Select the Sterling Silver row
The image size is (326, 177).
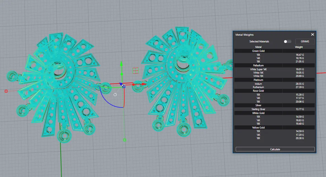[x=258, y=109]
